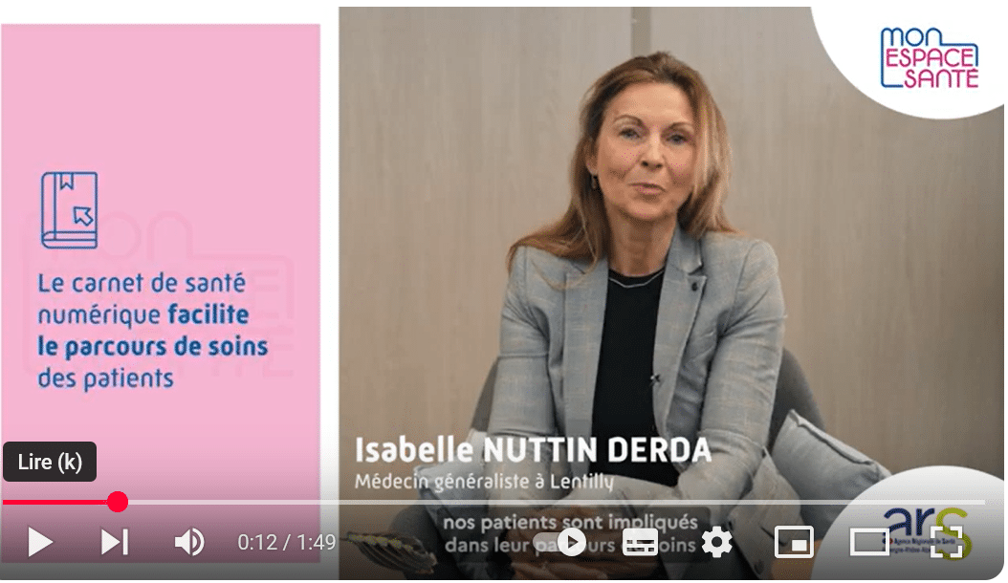Click the subtitle text "nos patients sont impliqués"
This screenshot has height=583, width=1008.
coord(570,522)
